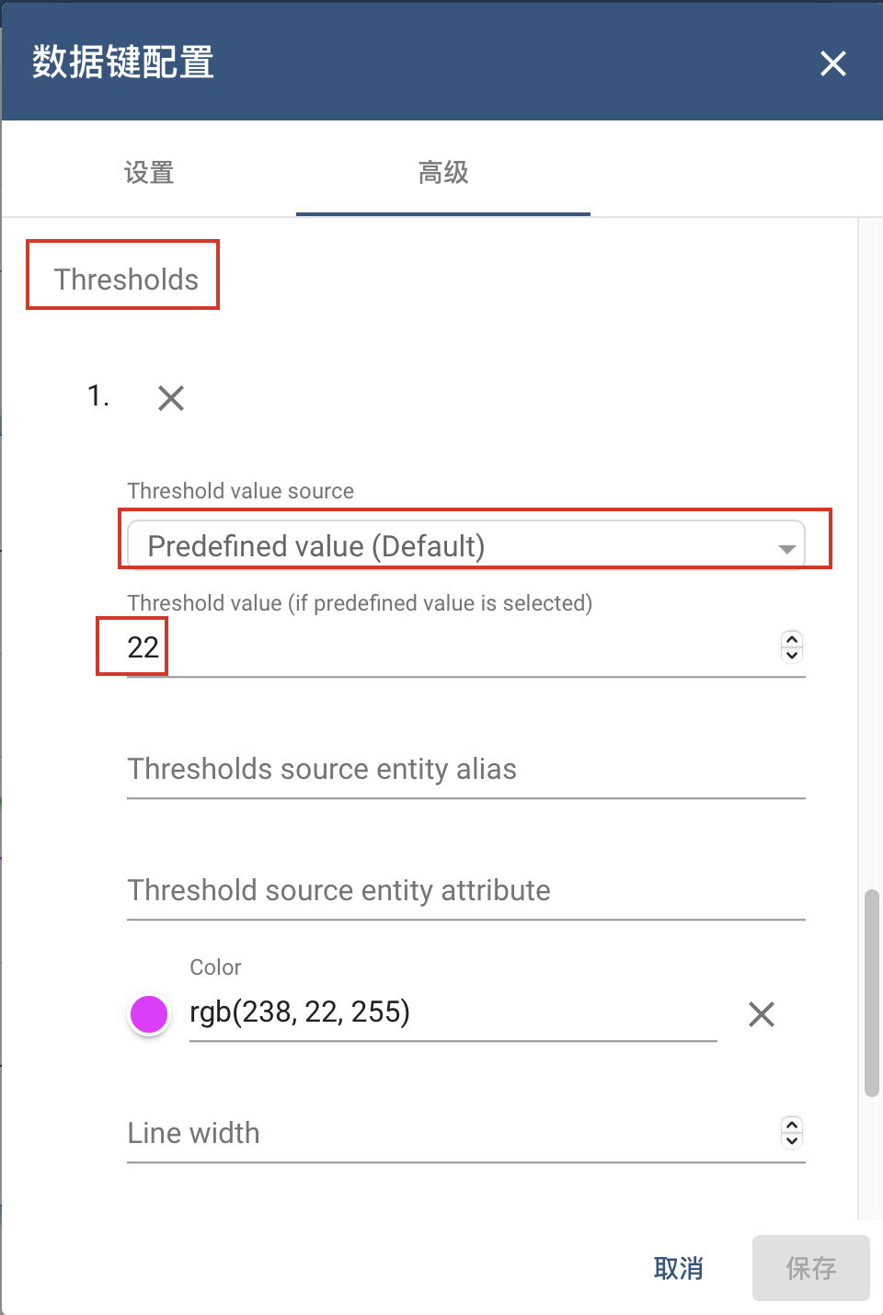883x1315 pixels.
Task: Click the Thresholds section heading
Action: [x=126, y=279]
